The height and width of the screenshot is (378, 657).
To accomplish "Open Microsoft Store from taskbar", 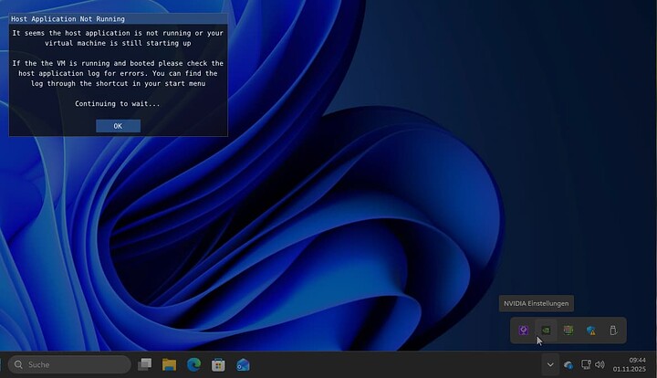I will point(218,364).
